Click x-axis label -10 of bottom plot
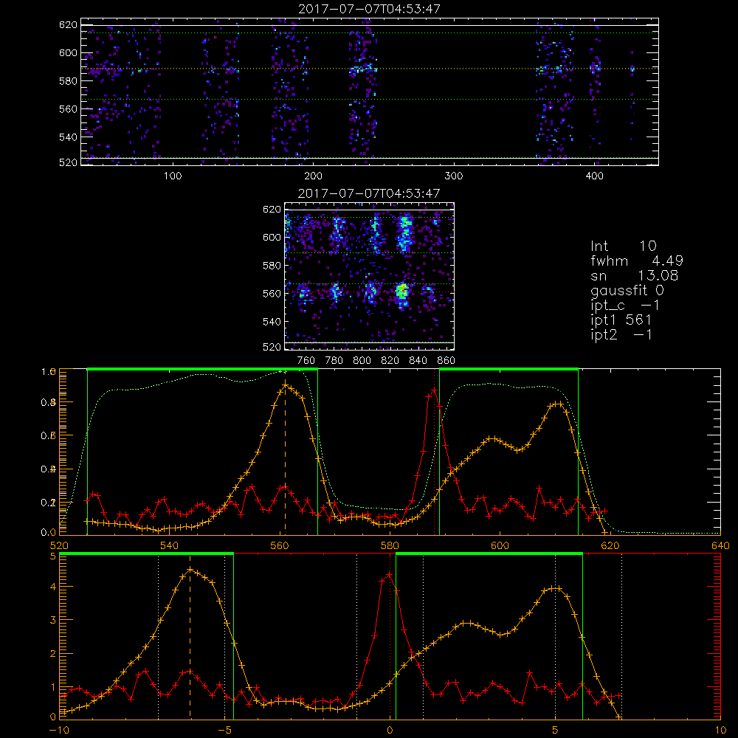This screenshot has width=738, height=738. click(59, 730)
